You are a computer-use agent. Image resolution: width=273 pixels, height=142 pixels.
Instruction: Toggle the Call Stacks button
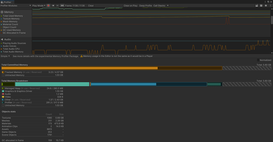(159, 6)
